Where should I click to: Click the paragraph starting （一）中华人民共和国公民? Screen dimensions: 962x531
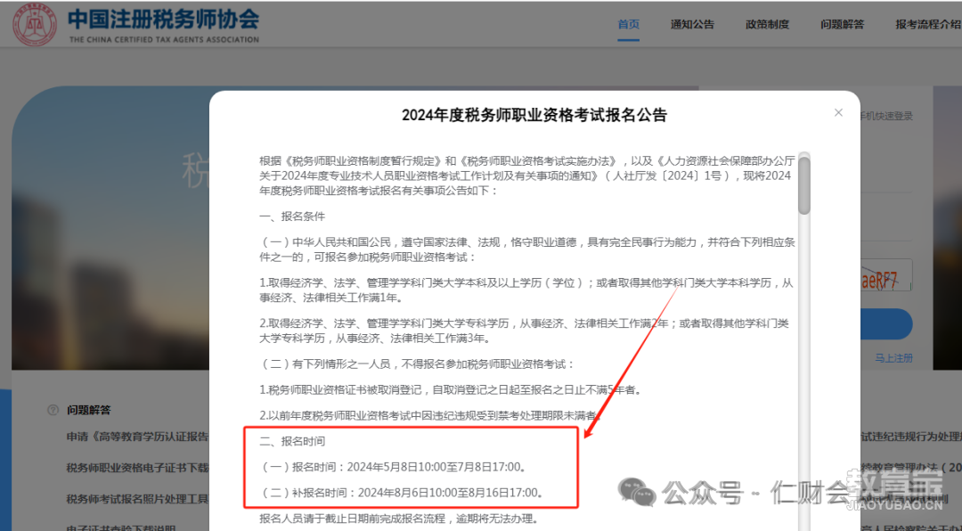pos(527,249)
